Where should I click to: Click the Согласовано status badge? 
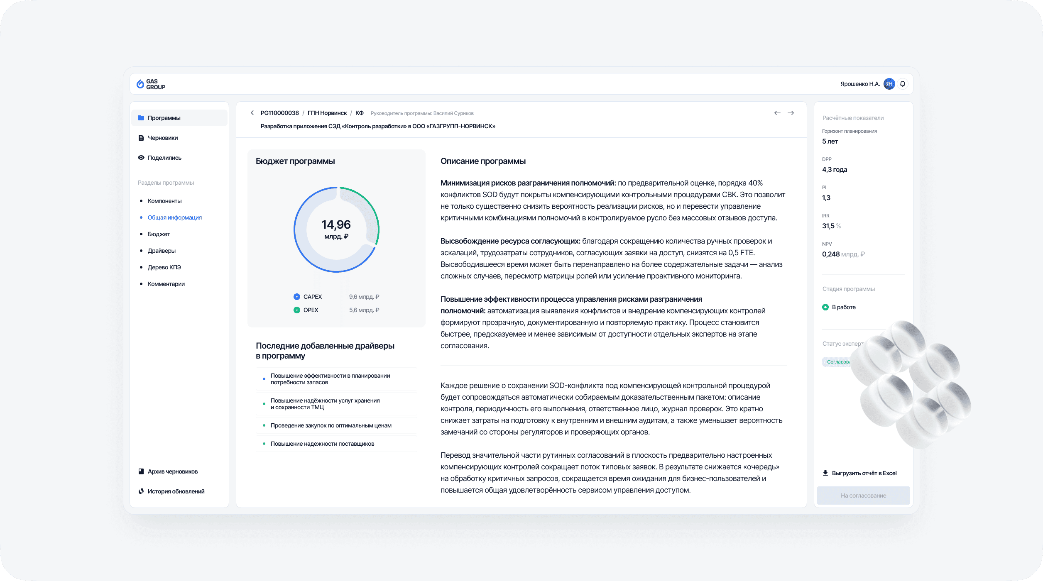coord(837,362)
